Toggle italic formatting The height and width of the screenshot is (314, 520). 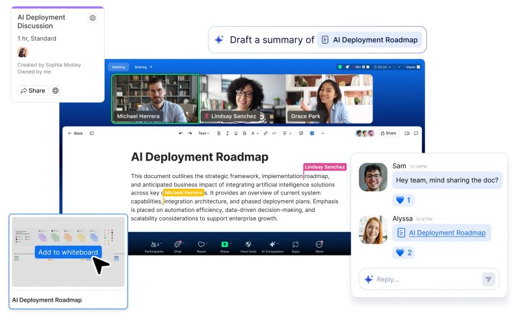[x=227, y=133]
